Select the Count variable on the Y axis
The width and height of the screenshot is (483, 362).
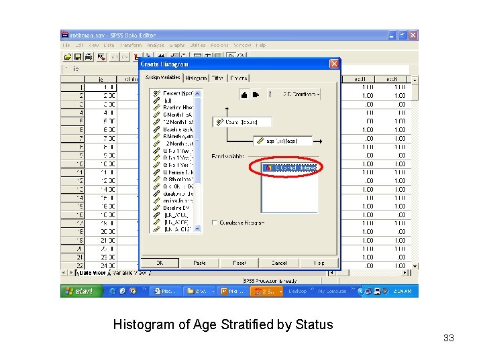point(241,122)
